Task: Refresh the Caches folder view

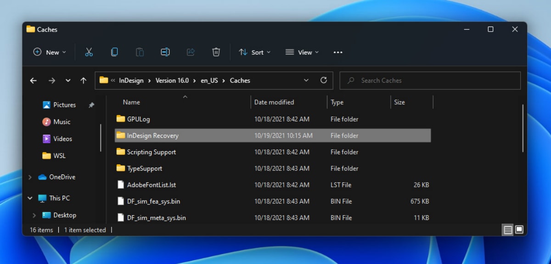Action: click(x=324, y=80)
